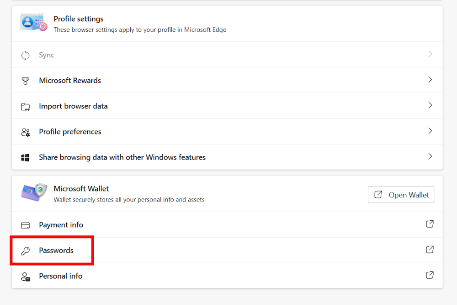This screenshot has width=457, height=305.
Task: Click the Profile preferences people-gear icon
Action: point(25,132)
